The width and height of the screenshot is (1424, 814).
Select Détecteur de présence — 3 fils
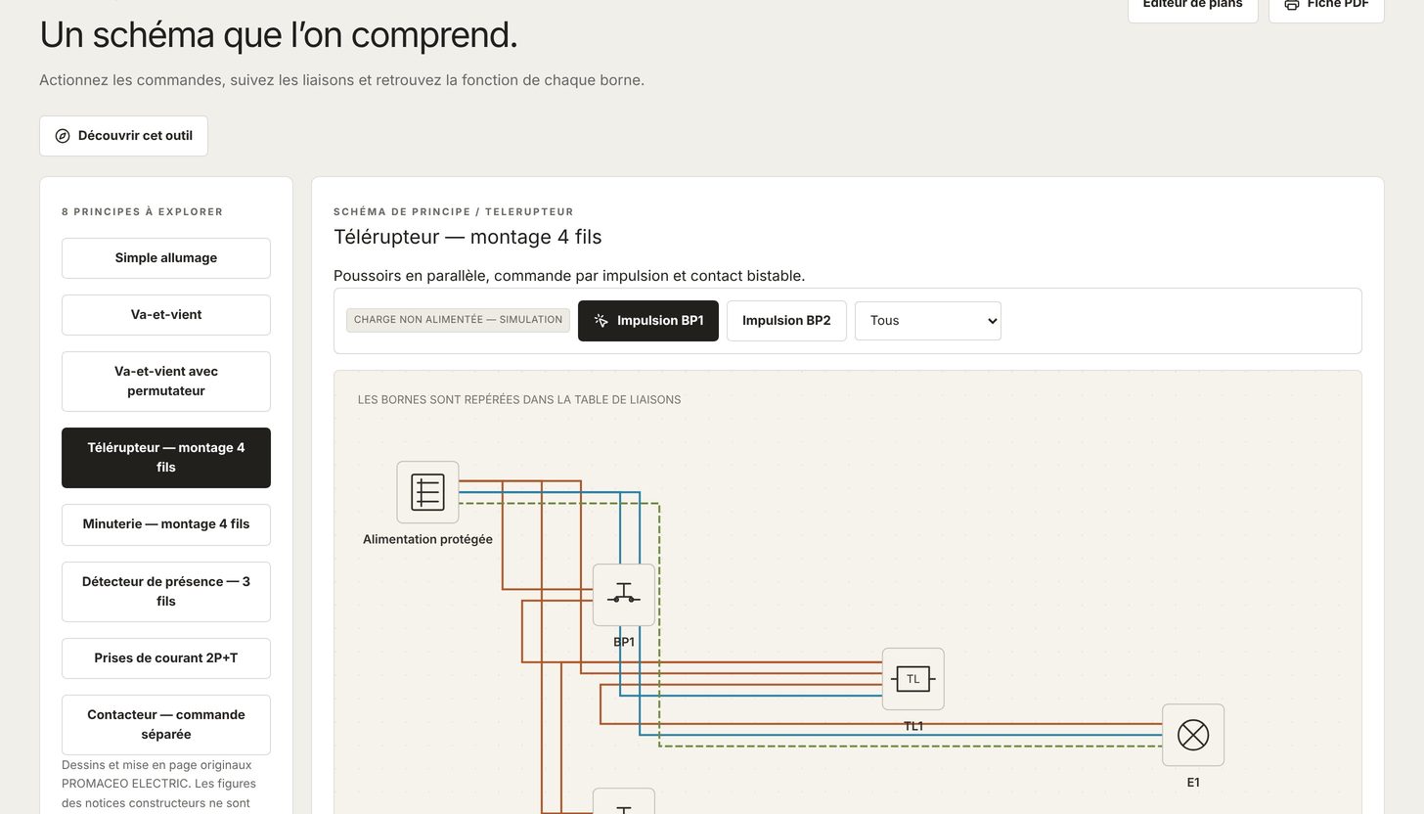click(166, 592)
